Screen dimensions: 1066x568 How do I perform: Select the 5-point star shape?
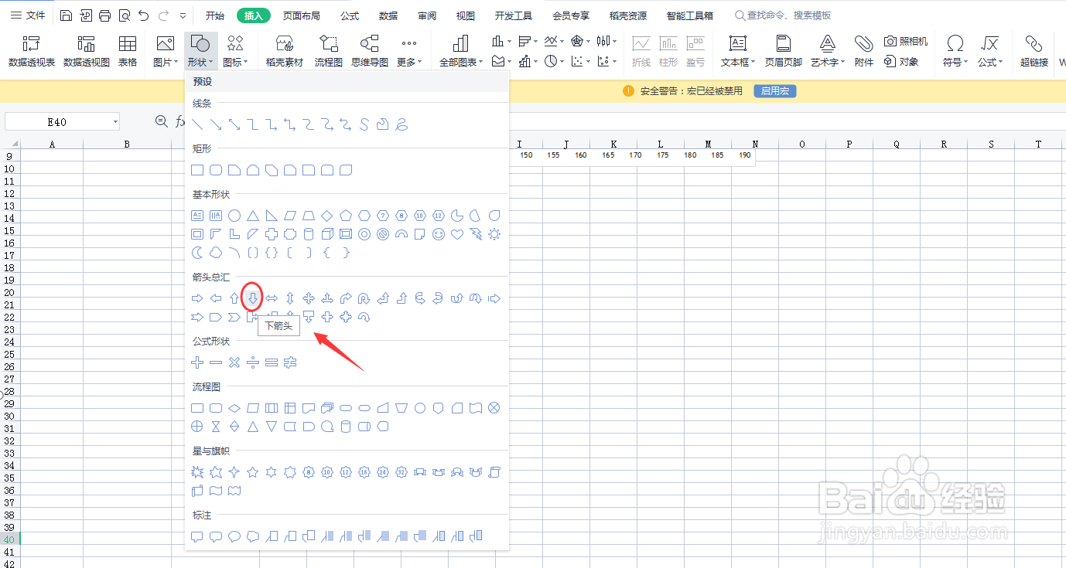click(253, 472)
